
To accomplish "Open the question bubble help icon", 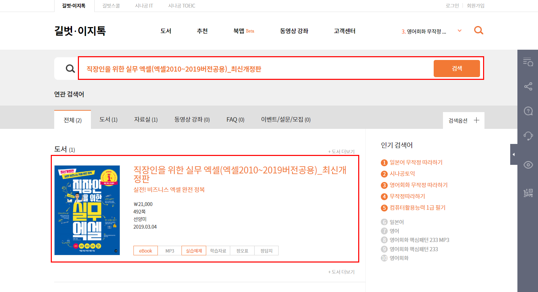I will pos(528,111).
